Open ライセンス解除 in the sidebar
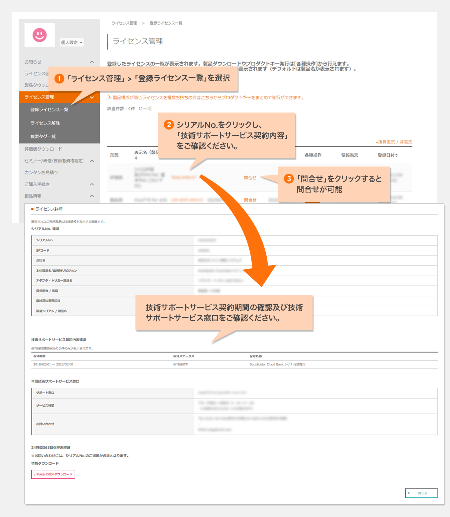Viewport: 450px width, 517px height. pos(45,123)
